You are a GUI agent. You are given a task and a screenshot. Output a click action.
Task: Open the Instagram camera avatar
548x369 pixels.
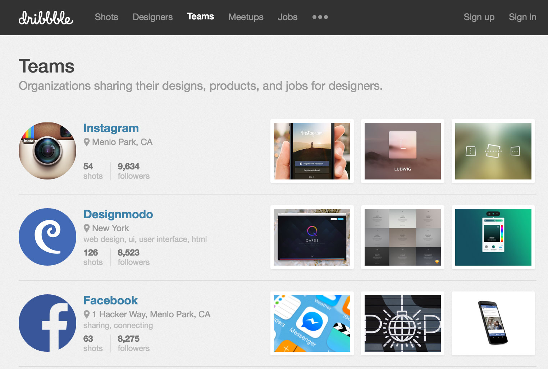pos(47,151)
